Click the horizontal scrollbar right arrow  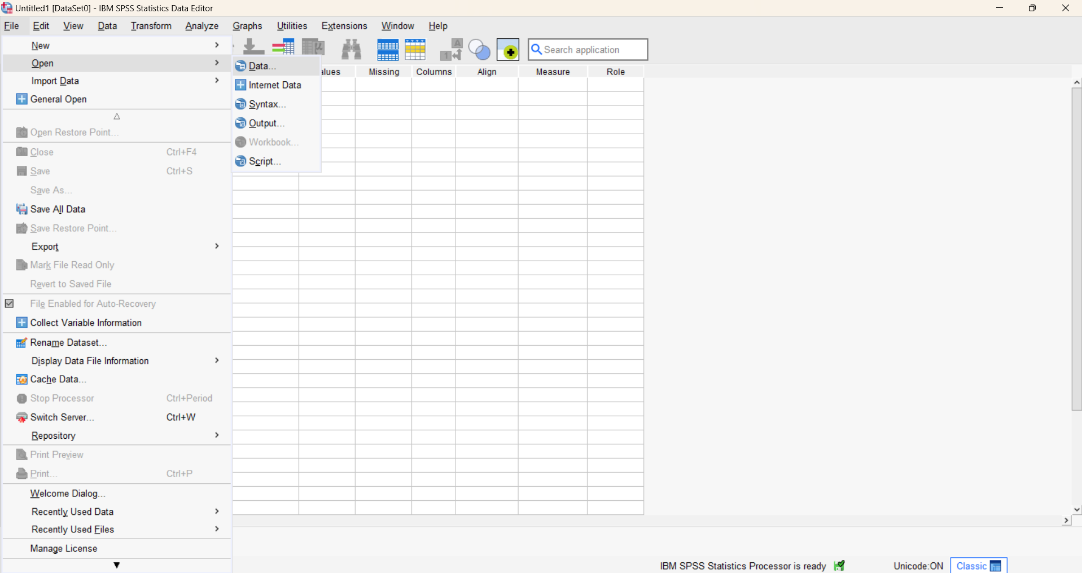[1066, 521]
